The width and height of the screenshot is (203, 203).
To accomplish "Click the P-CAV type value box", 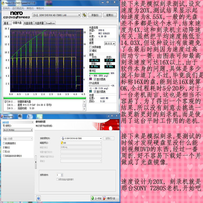I will click(x=110, y=60).
